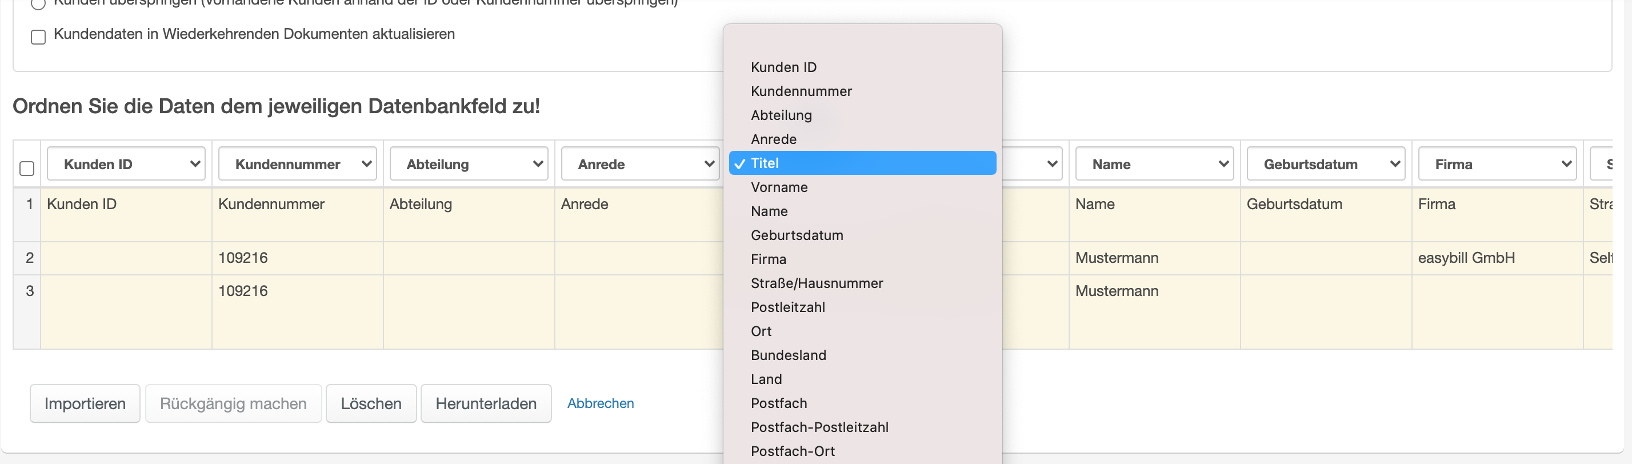Choose Name in the open list
The image size is (1632, 464).
pos(862,211)
